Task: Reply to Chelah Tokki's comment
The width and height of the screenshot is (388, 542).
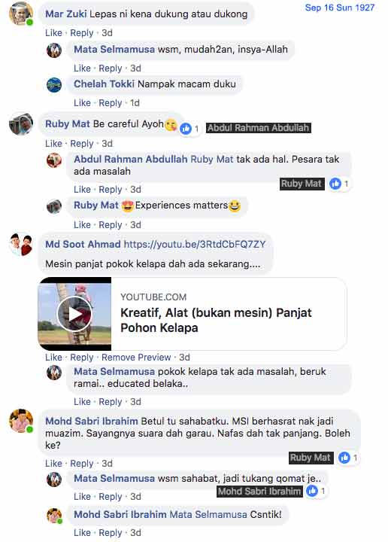Action: 110,103
